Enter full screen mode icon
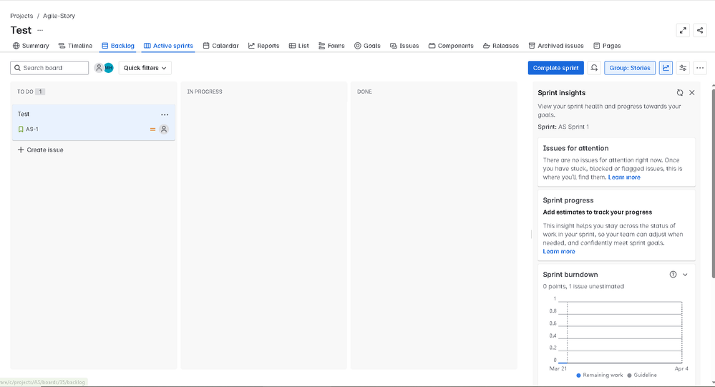This screenshot has width=715, height=387. click(x=683, y=31)
